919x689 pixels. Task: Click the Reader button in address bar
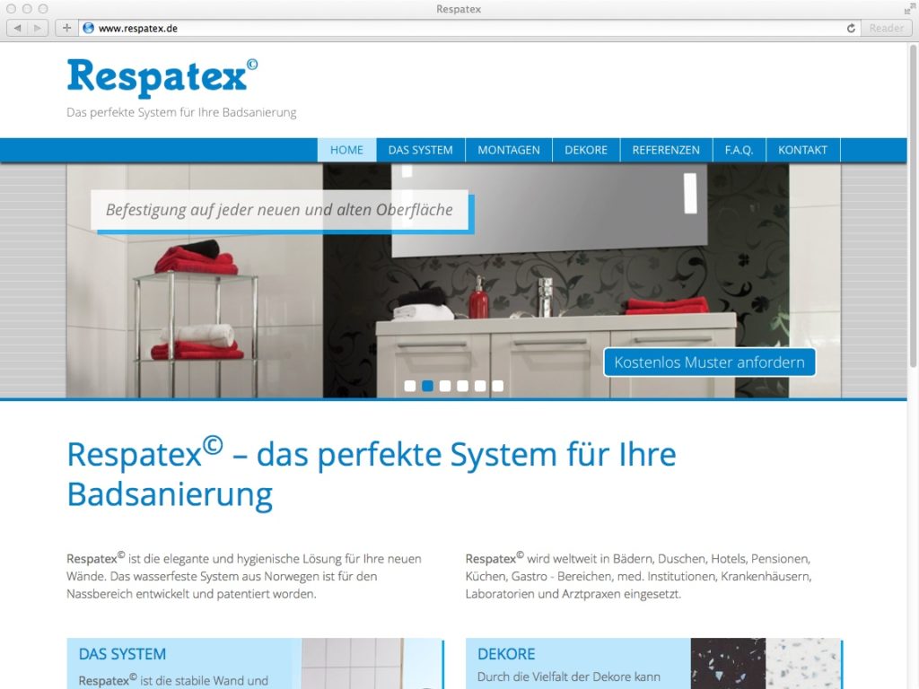[x=886, y=28]
